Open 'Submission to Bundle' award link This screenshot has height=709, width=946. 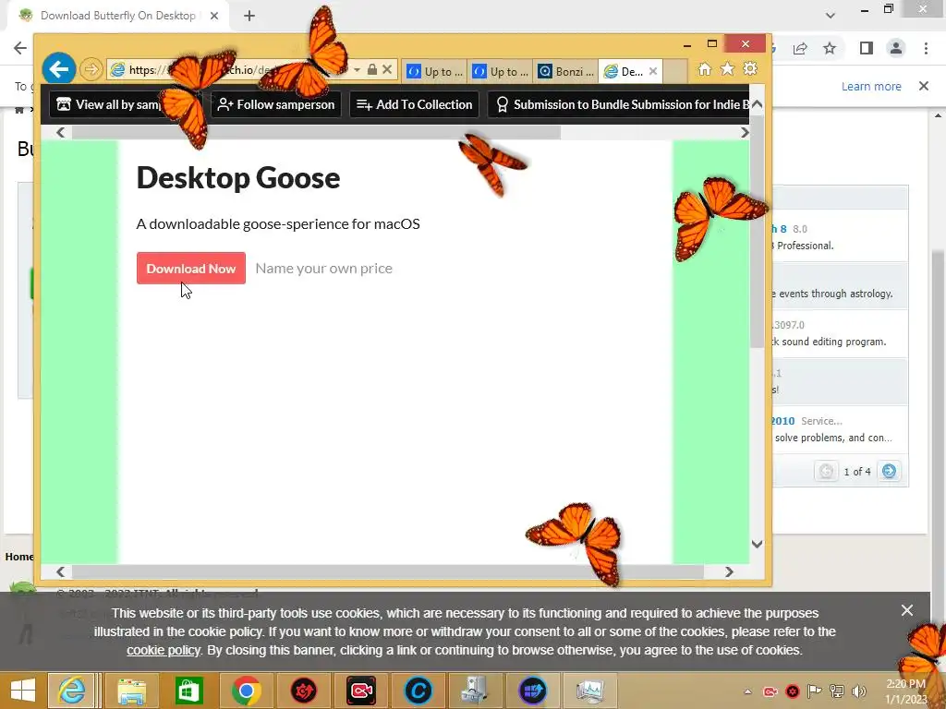pyautogui.click(x=618, y=104)
